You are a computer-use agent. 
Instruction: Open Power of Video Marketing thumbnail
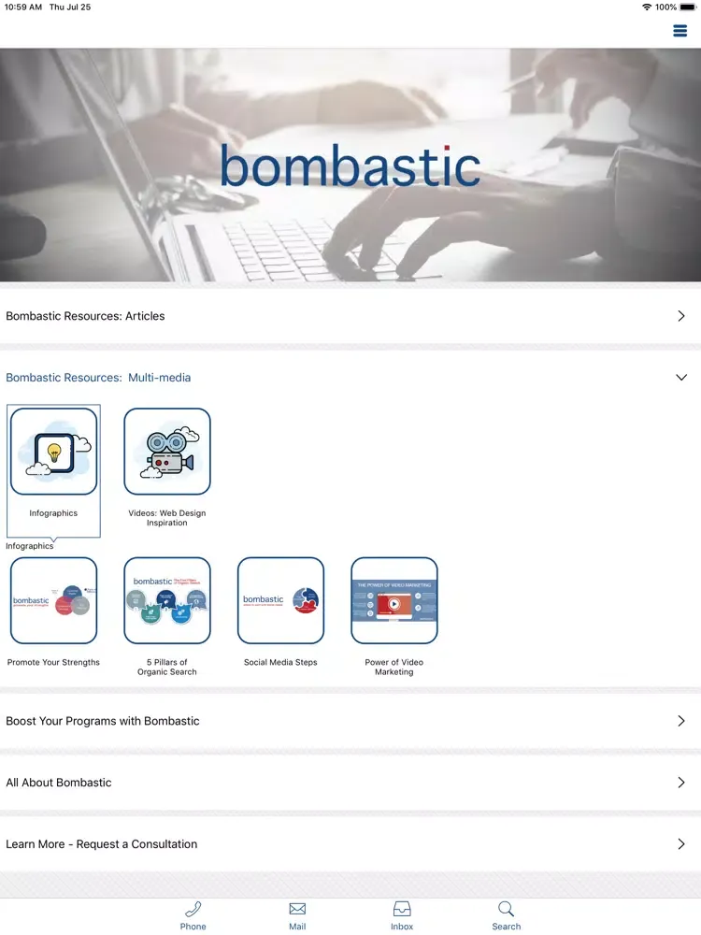tap(394, 600)
